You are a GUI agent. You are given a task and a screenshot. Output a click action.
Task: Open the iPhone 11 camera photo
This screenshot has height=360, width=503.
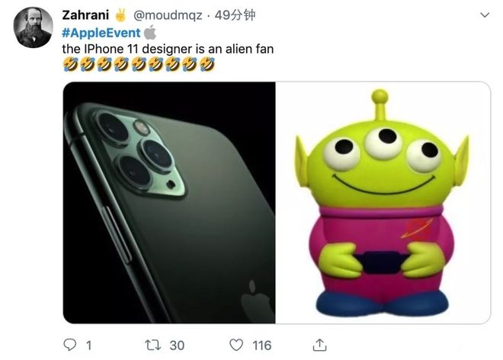pos(169,202)
